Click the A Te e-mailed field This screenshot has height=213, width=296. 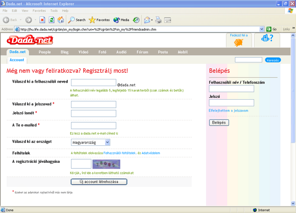[94, 126]
